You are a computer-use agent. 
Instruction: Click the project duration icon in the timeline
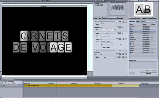pos(2,82)
